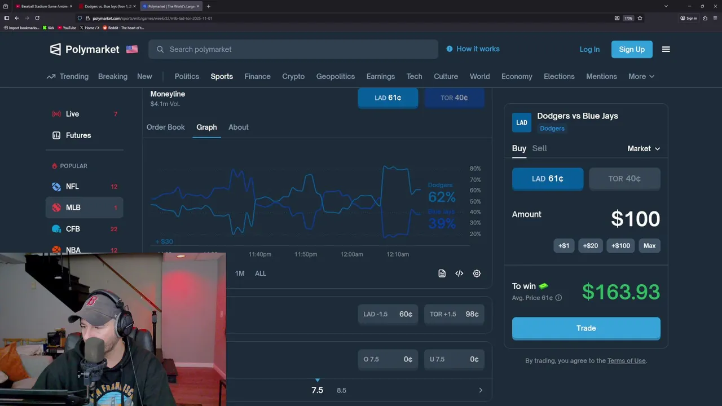Select TOR 40¢ in the trade panel
This screenshot has width=722, height=406.
pos(624,179)
